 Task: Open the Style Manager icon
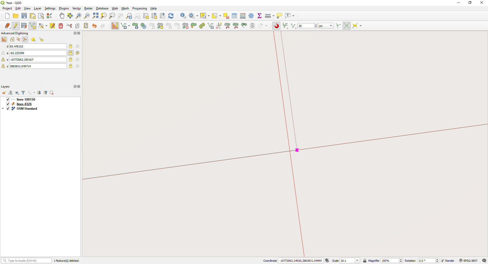(49, 16)
